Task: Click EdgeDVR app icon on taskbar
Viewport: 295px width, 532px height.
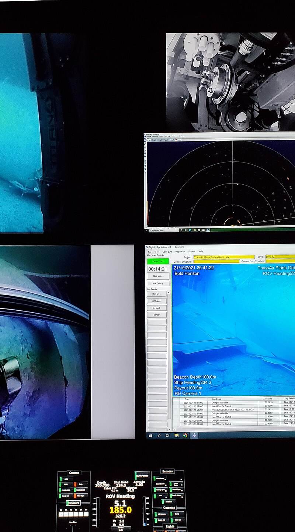Action: 194,436
